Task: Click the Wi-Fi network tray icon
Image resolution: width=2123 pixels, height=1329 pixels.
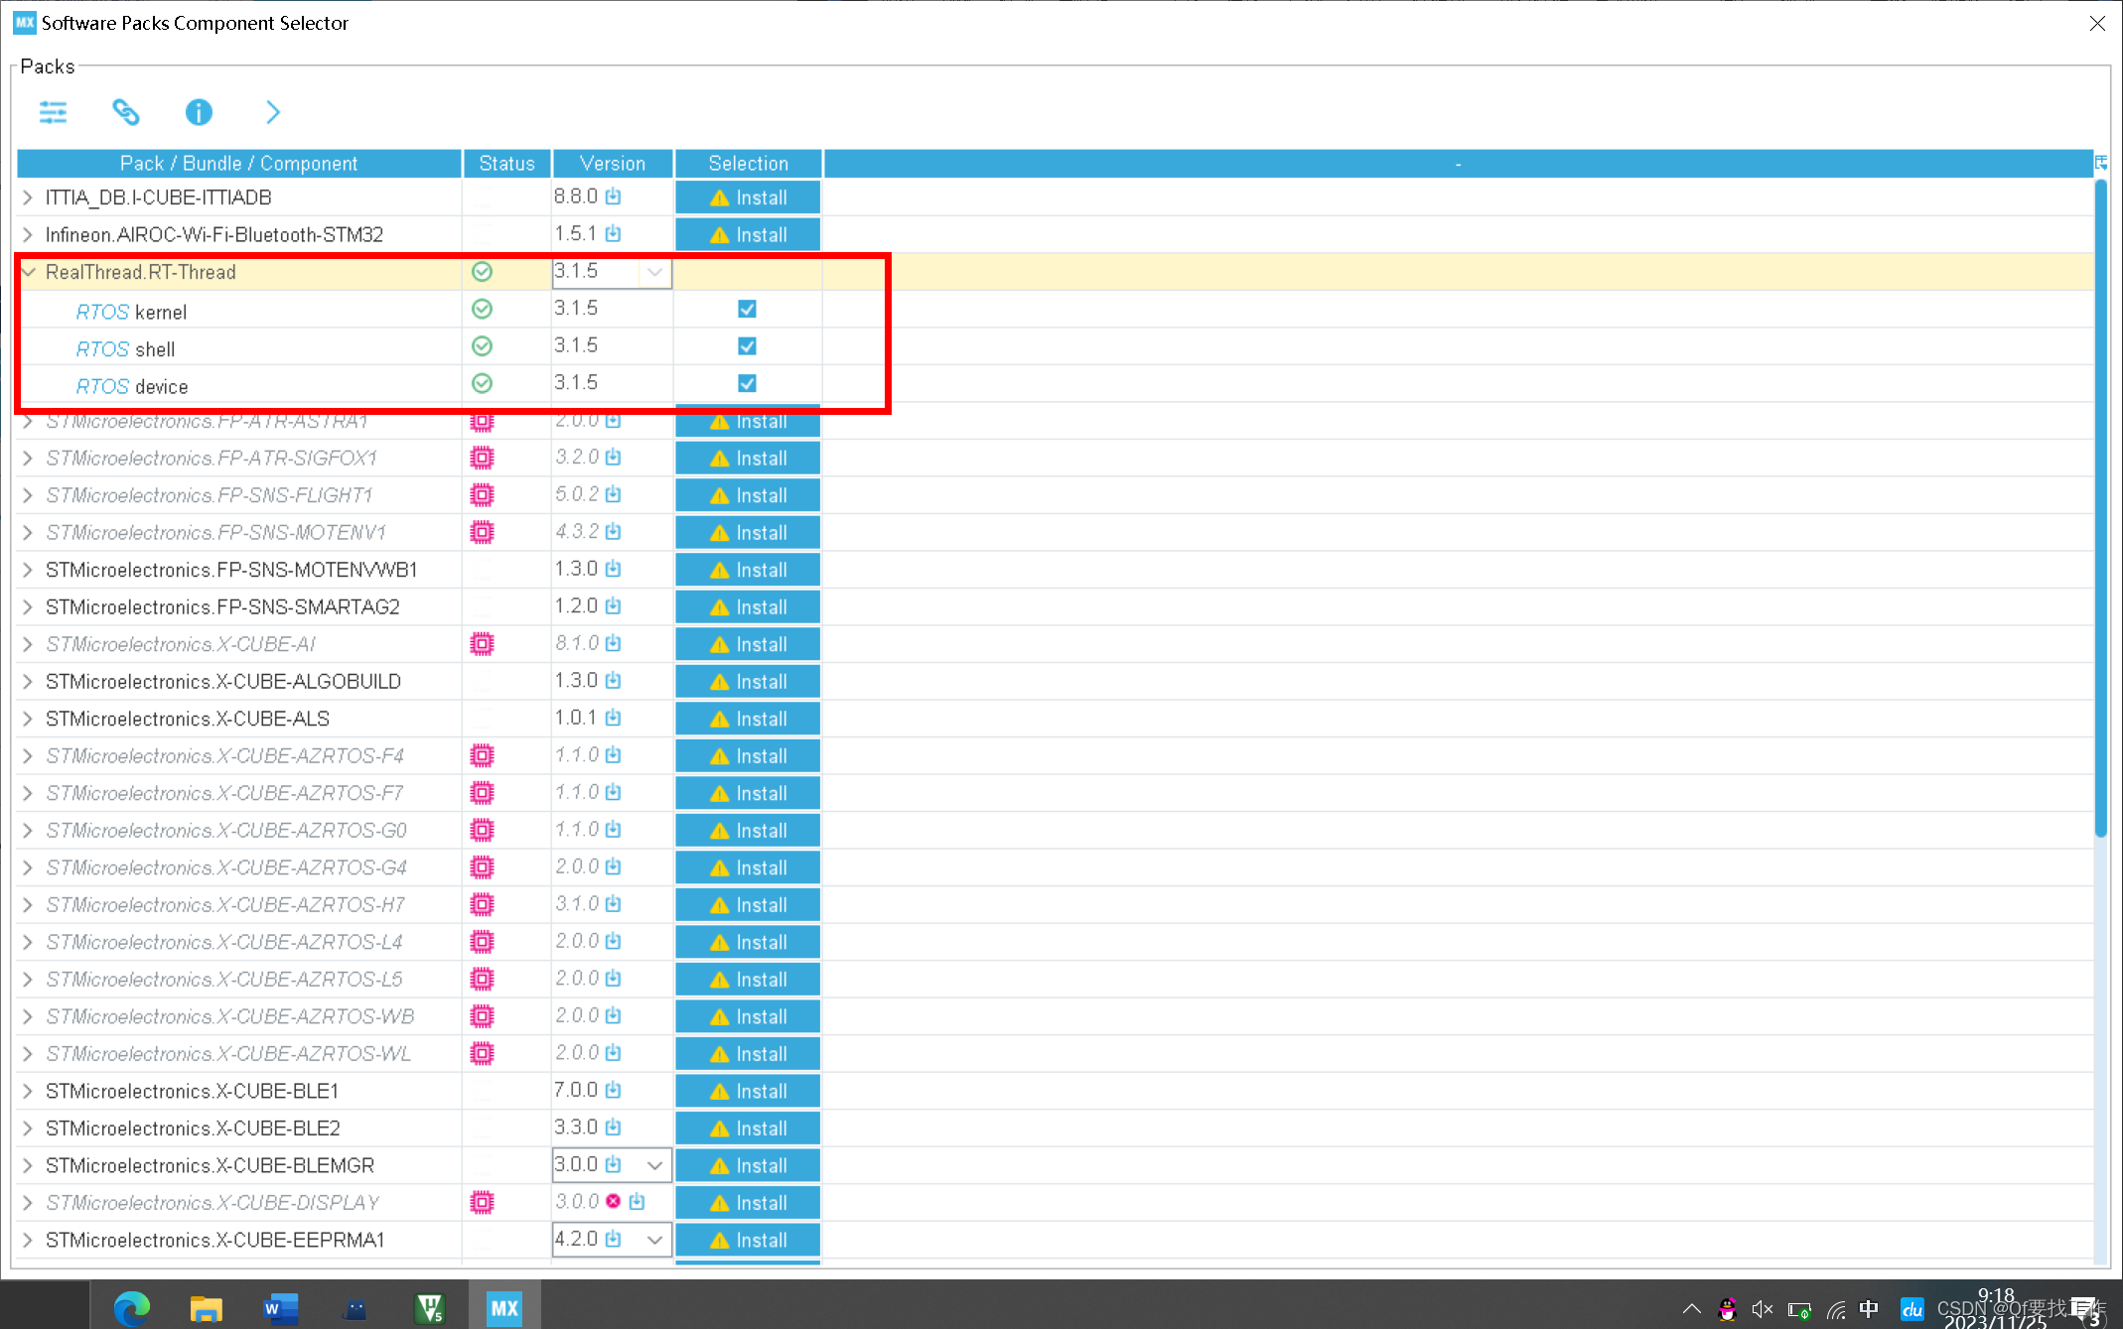Action: [x=1836, y=1310]
